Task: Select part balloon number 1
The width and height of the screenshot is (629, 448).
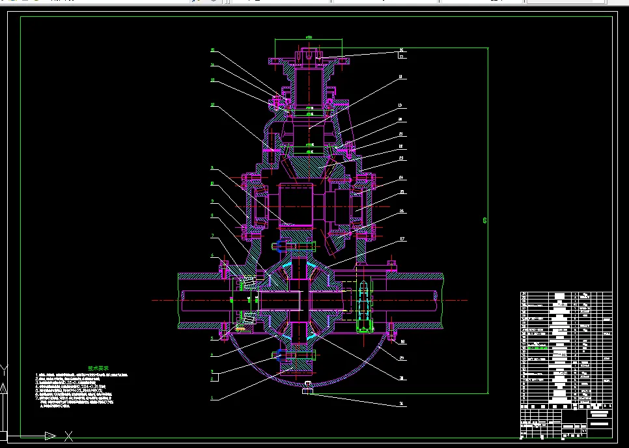Action: 212,399
